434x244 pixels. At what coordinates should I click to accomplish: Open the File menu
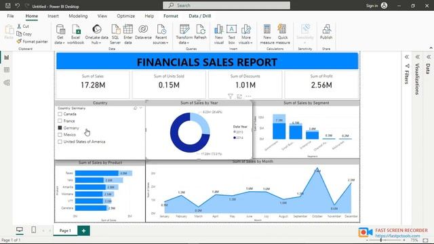coord(11,16)
